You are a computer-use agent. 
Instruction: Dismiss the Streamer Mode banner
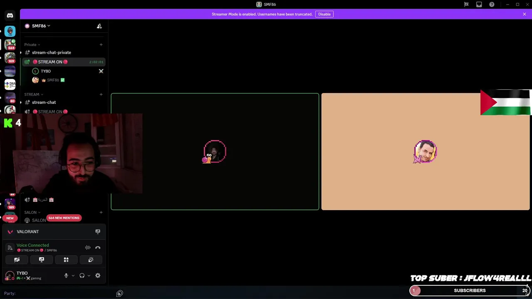coord(525,14)
